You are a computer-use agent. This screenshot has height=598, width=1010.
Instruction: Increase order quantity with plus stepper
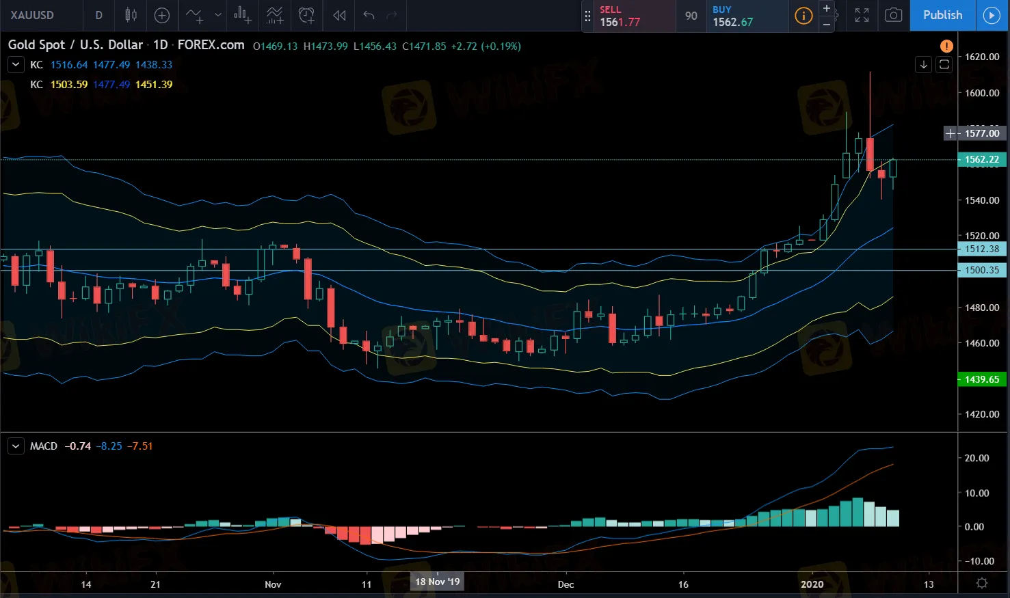(x=826, y=8)
